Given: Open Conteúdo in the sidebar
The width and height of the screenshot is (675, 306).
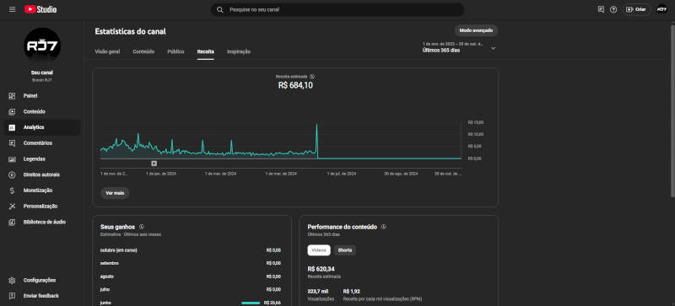Looking at the screenshot, I should [42, 112].
